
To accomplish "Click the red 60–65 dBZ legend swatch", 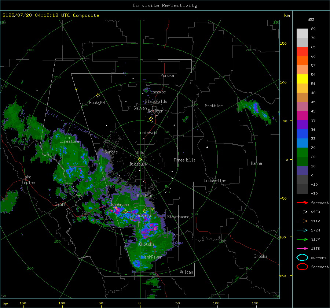I will coord(302,52).
